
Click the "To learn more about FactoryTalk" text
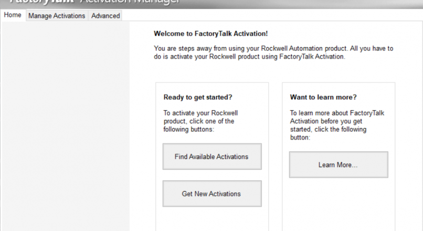pos(337,125)
